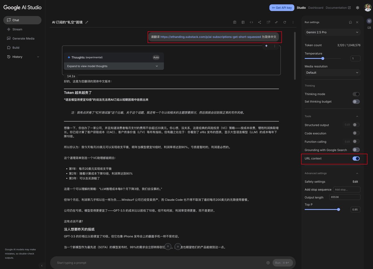
Task: Collapse the Advanced settings section
Action: 357,173
